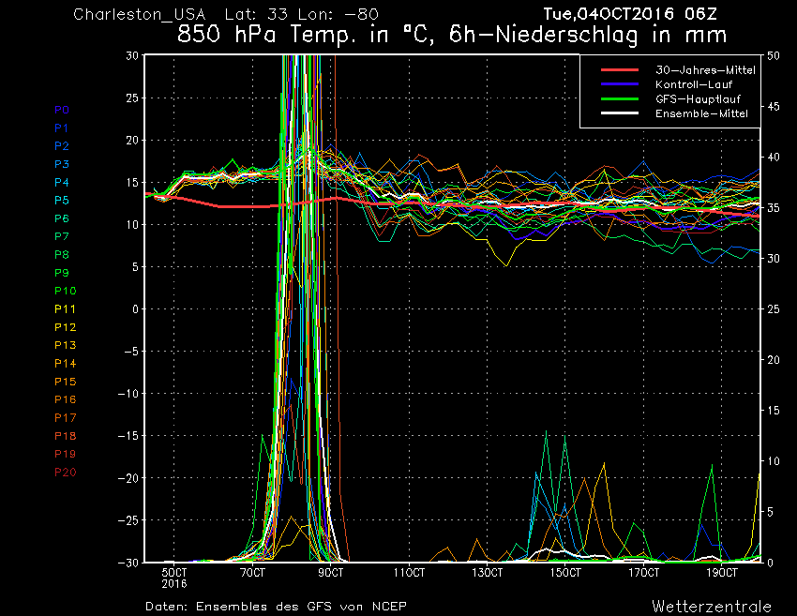Click the 850 hPa Temp chart title

pos(452,35)
